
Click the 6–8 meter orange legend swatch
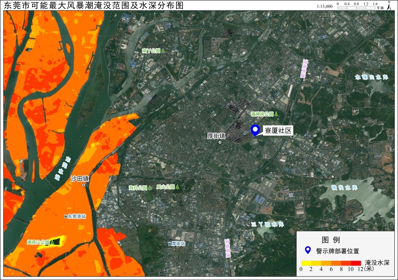[336, 263]
